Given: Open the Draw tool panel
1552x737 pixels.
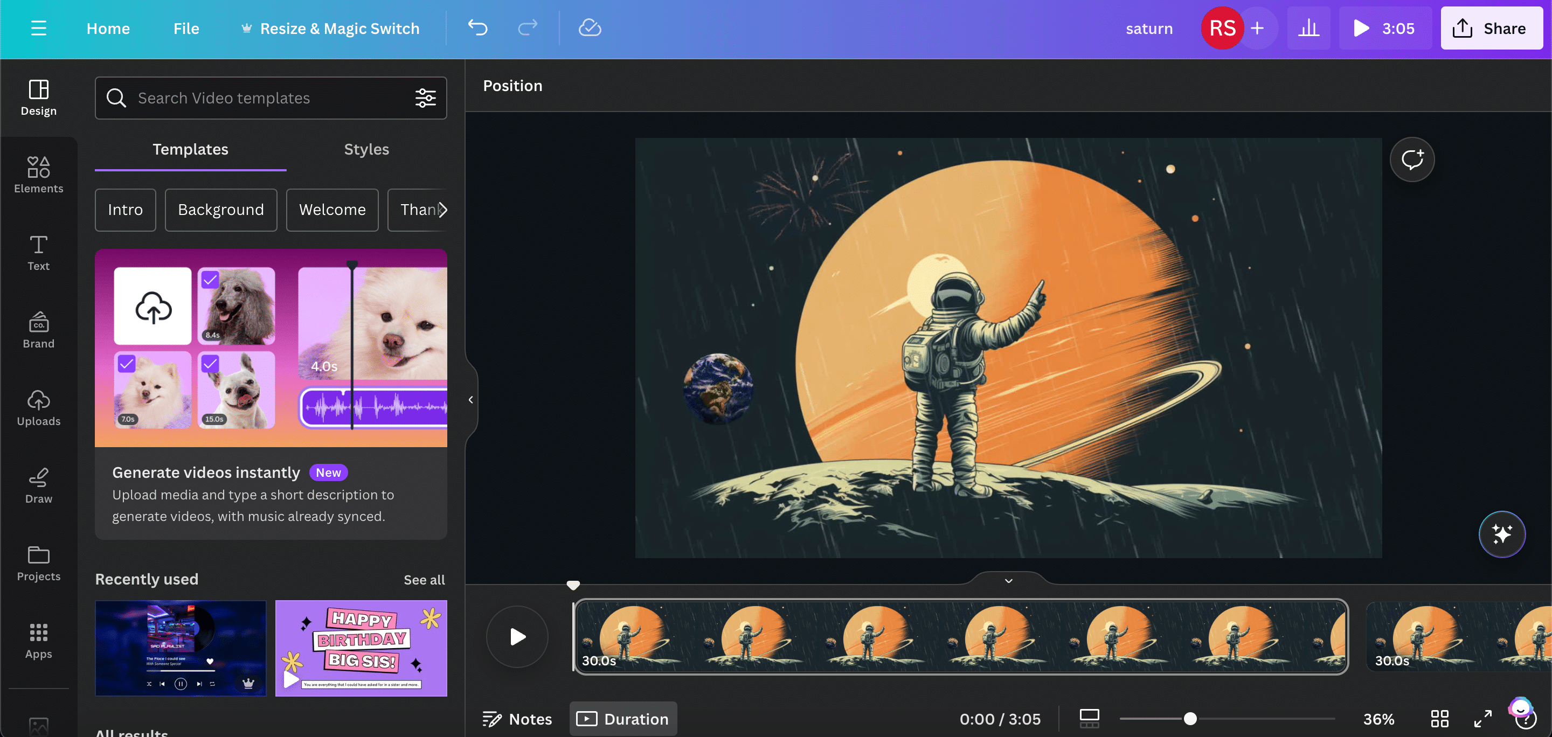Looking at the screenshot, I should click(39, 485).
